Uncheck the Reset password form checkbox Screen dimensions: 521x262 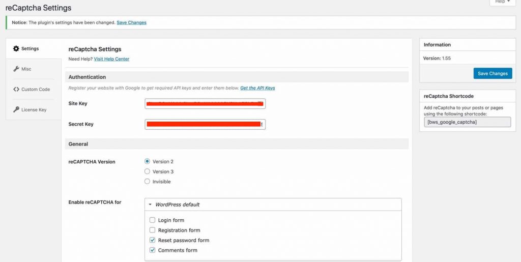pyautogui.click(x=152, y=240)
